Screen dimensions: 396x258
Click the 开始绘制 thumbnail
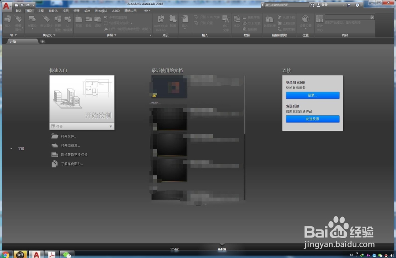[x=82, y=99]
